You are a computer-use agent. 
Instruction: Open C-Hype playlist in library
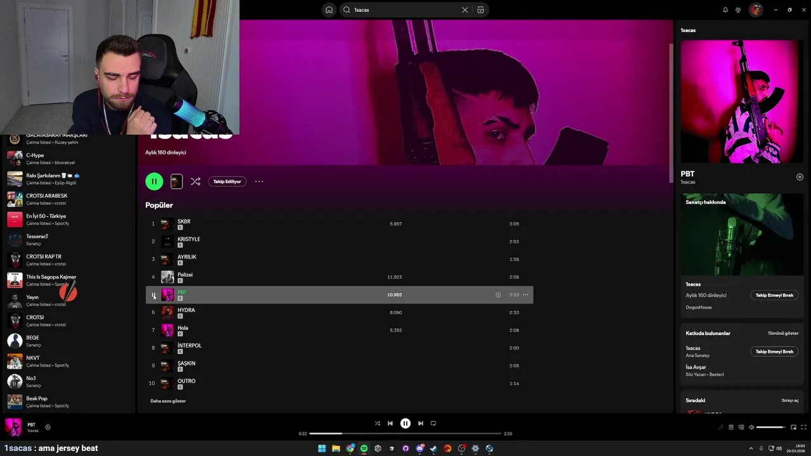click(70, 158)
